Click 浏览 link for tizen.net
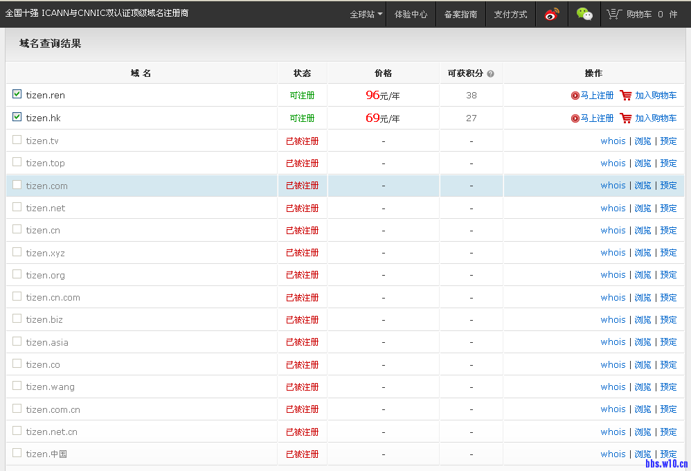This screenshot has width=691, height=471. [643, 208]
